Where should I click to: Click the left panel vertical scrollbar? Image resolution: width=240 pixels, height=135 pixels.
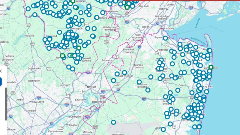[6, 104]
